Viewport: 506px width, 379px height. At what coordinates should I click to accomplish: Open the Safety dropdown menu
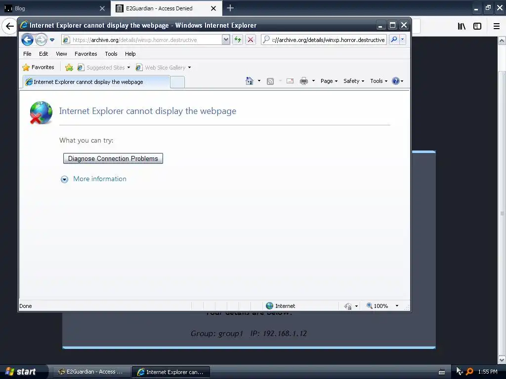(x=354, y=81)
